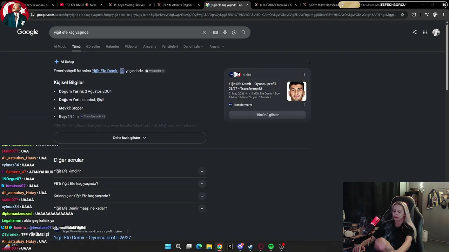Image resolution: width=449 pixels, height=252 pixels.
Task: Click into the Google search input field
Action: [126, 32]
